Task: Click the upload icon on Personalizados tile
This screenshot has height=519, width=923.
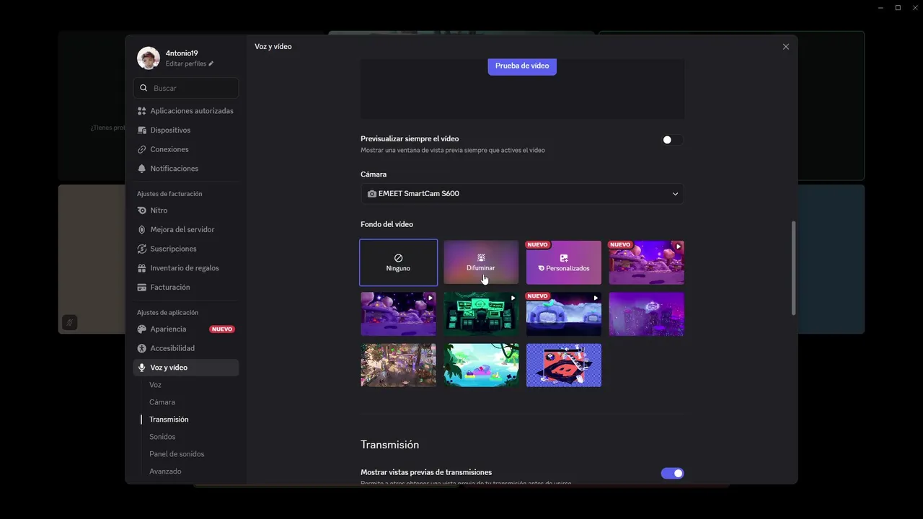Action: (564, 258)
